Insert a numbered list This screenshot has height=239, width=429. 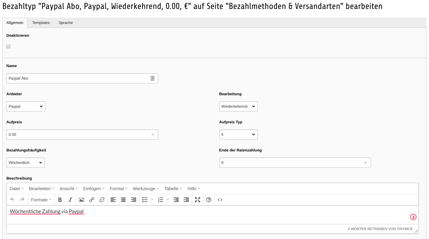[161, 200]
